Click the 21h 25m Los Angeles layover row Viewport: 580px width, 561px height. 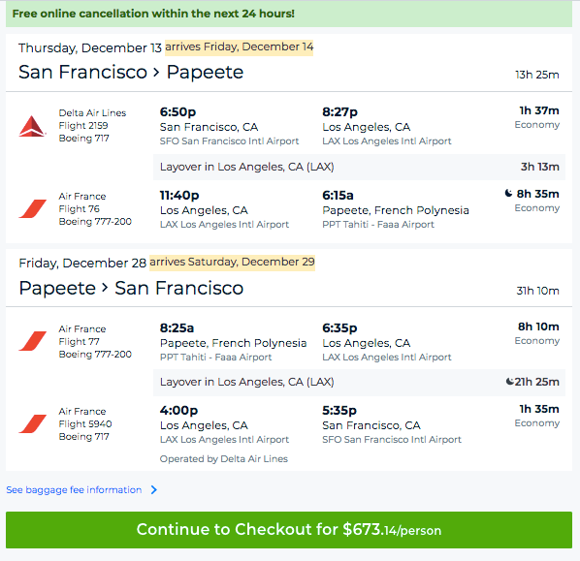pos(359,382)
